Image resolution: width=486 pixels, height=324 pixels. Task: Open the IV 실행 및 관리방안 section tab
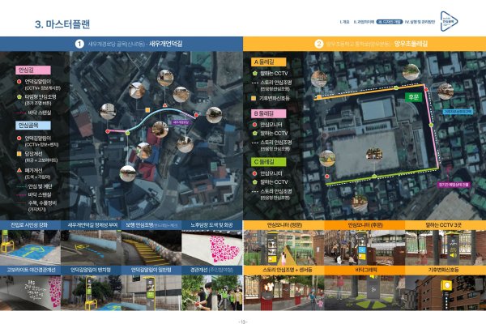pos(420,22)
